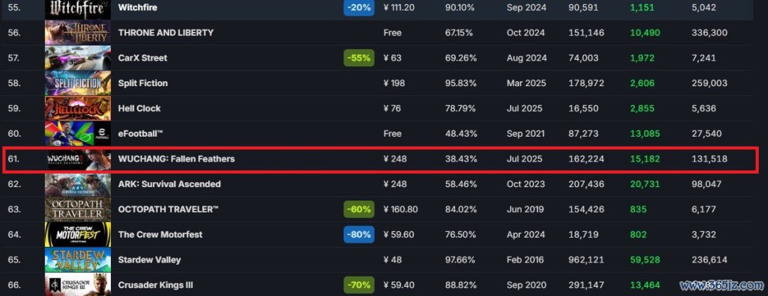Select rank number 61. in the list
Image resolution: width=768 pixels, height=296 pixels.
(14, 159)
